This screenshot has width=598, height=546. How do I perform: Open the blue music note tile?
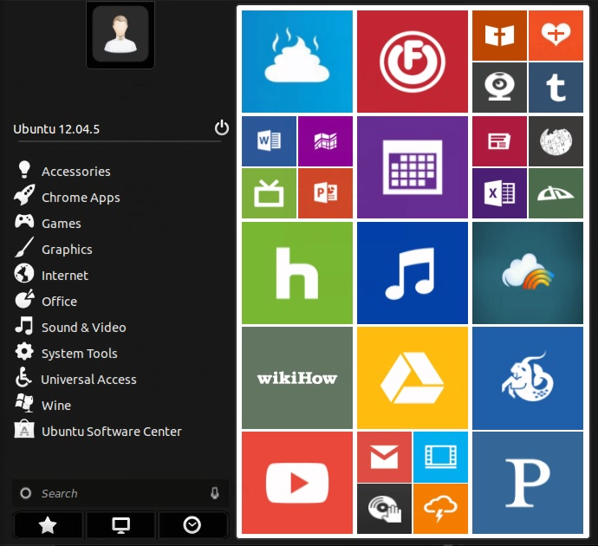point(413,273)
